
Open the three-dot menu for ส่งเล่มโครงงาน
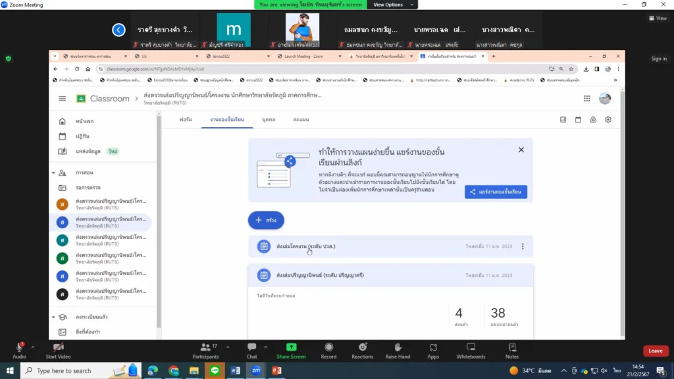click(x=523, y=246)
